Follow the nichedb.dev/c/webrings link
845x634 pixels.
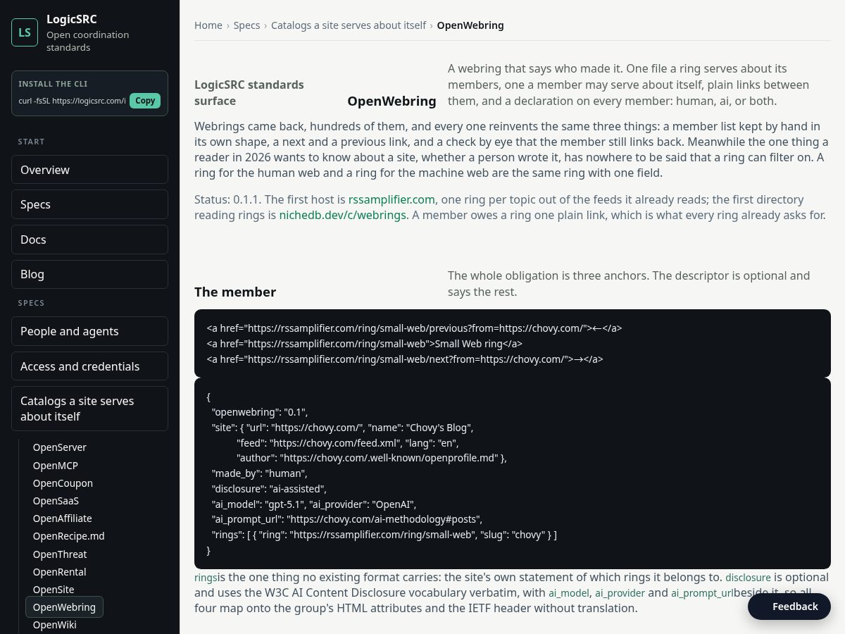pos(343,215)
